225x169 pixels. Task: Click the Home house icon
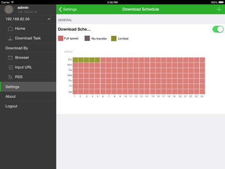click(x=10, y=29)
